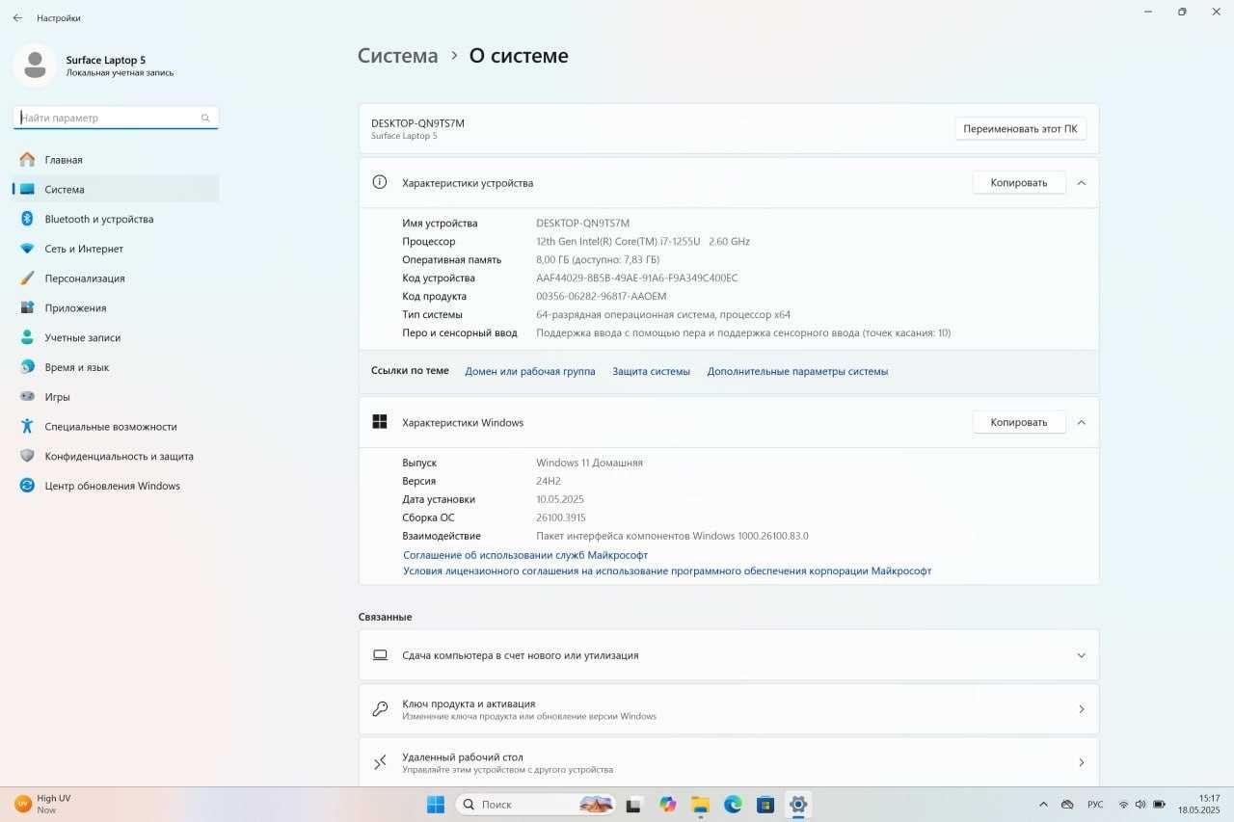1234x822 pixels.
Task: Open Дополнительные параметры системы link
Action: pos(797,371)
